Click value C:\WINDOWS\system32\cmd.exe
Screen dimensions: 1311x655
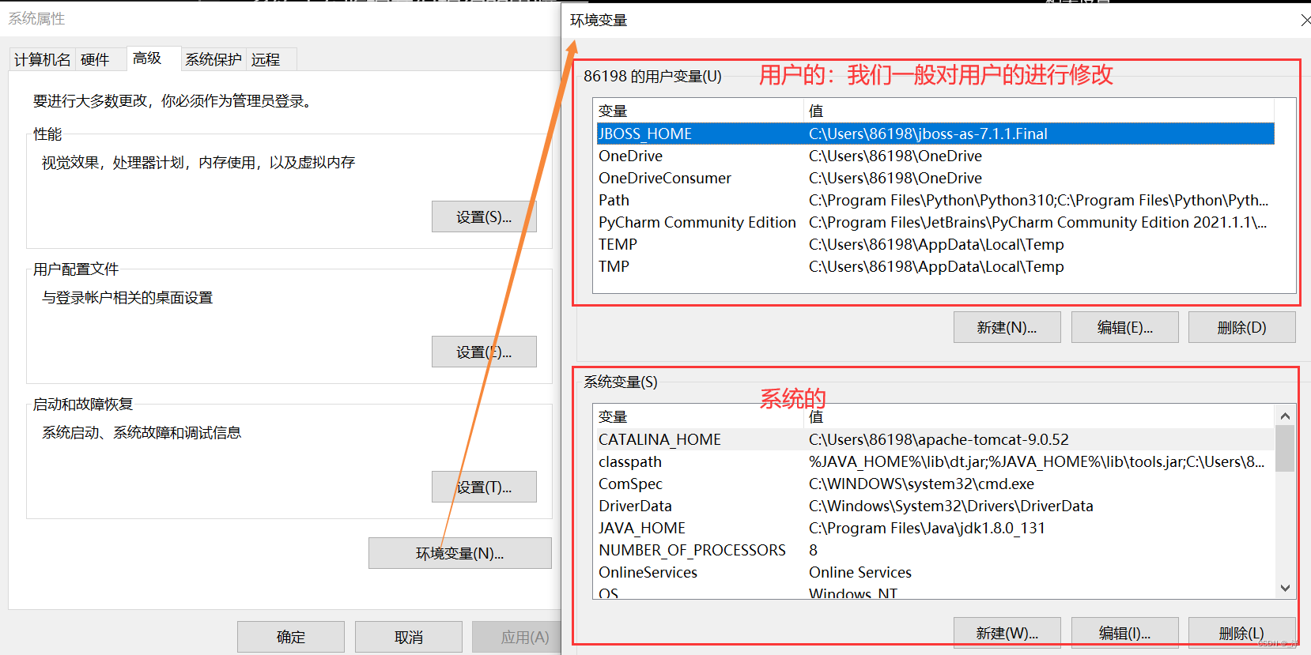[921, 484]
